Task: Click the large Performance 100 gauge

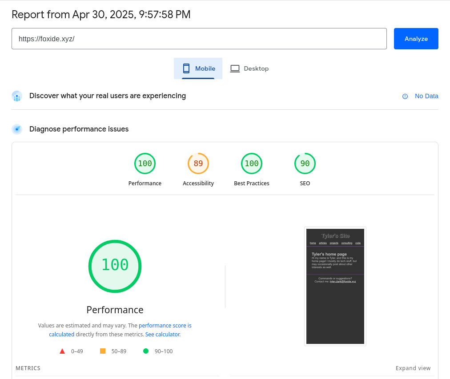Action: click(x=115, y=266)
